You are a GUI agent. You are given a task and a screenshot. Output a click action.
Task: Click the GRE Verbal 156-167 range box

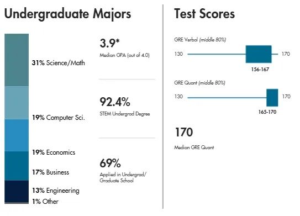click(259, 54)
